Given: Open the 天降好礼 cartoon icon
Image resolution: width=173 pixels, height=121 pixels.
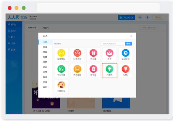Looking at the screenshot, I should click(x=61, y=85).
